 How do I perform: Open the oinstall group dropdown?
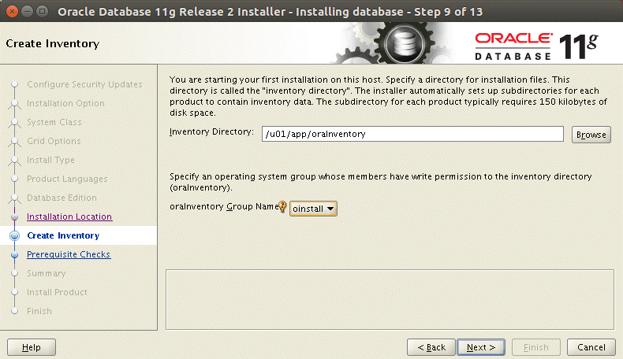[313, 209]
